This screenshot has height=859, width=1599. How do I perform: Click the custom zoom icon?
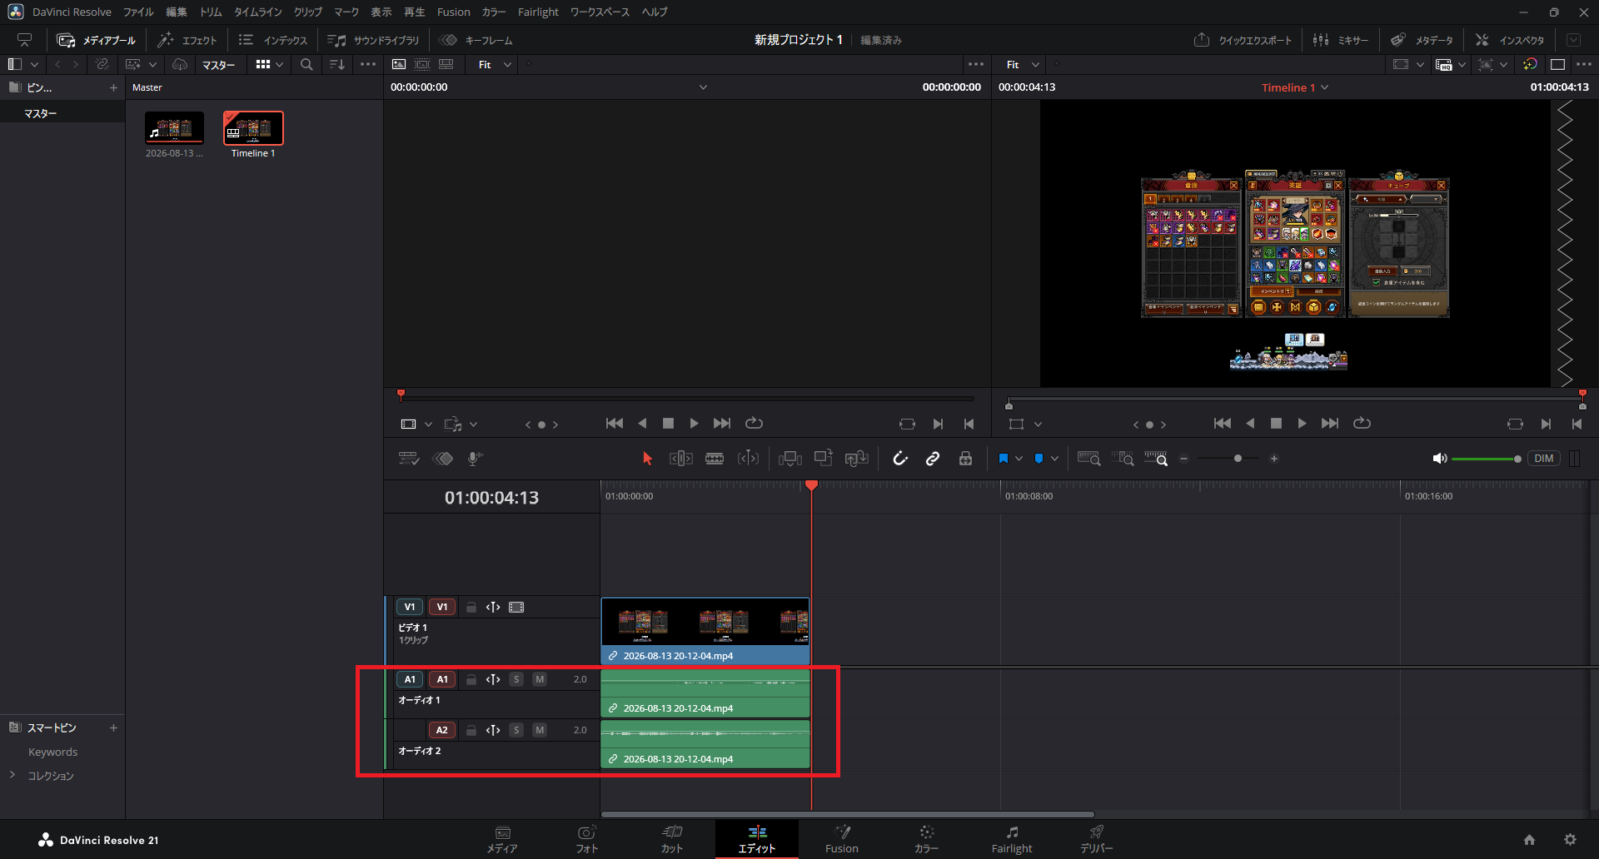1156,459
